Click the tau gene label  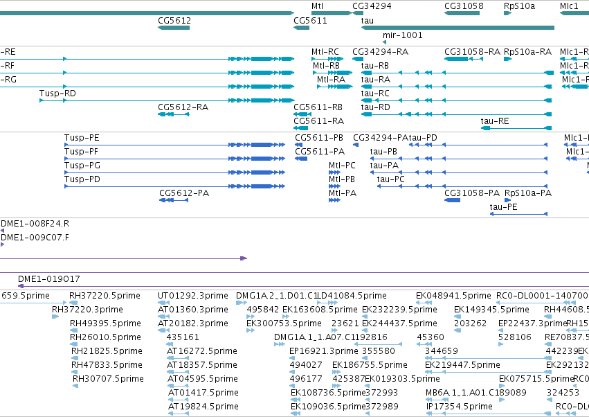pyautogui.click(x=368, y=20)
